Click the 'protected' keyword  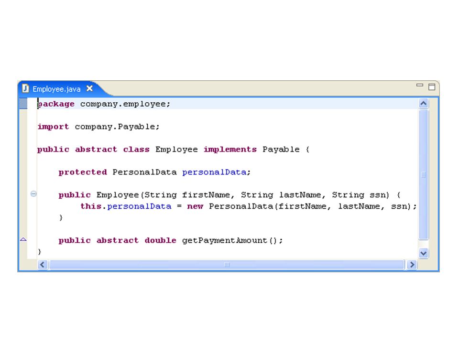pyautogui.click(x=83, y=172)
